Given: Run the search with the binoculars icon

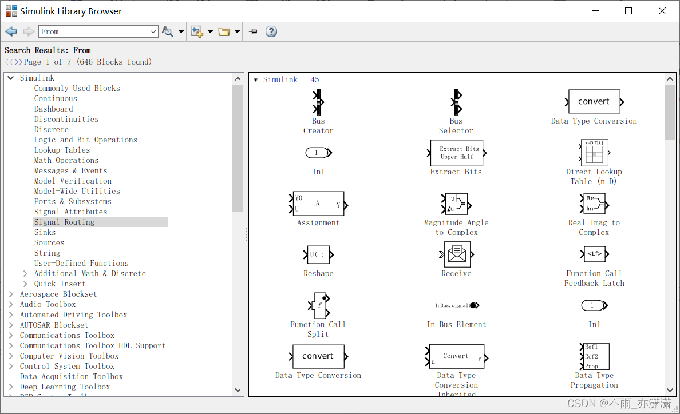Looking at the screenshot, I should click(x=167, y=31).
